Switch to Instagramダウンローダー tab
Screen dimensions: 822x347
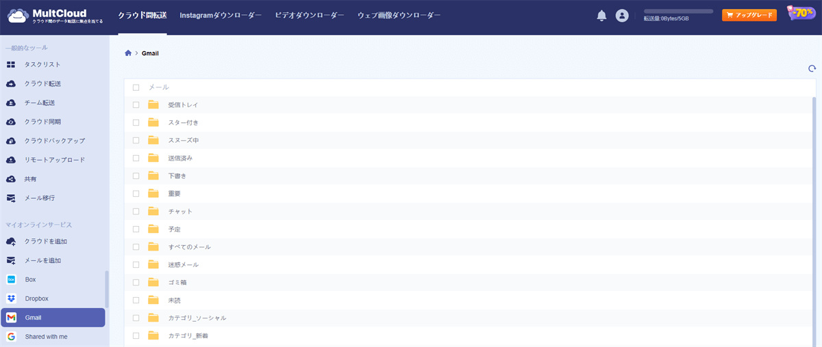pyautogui.click(x=220, y=15)
